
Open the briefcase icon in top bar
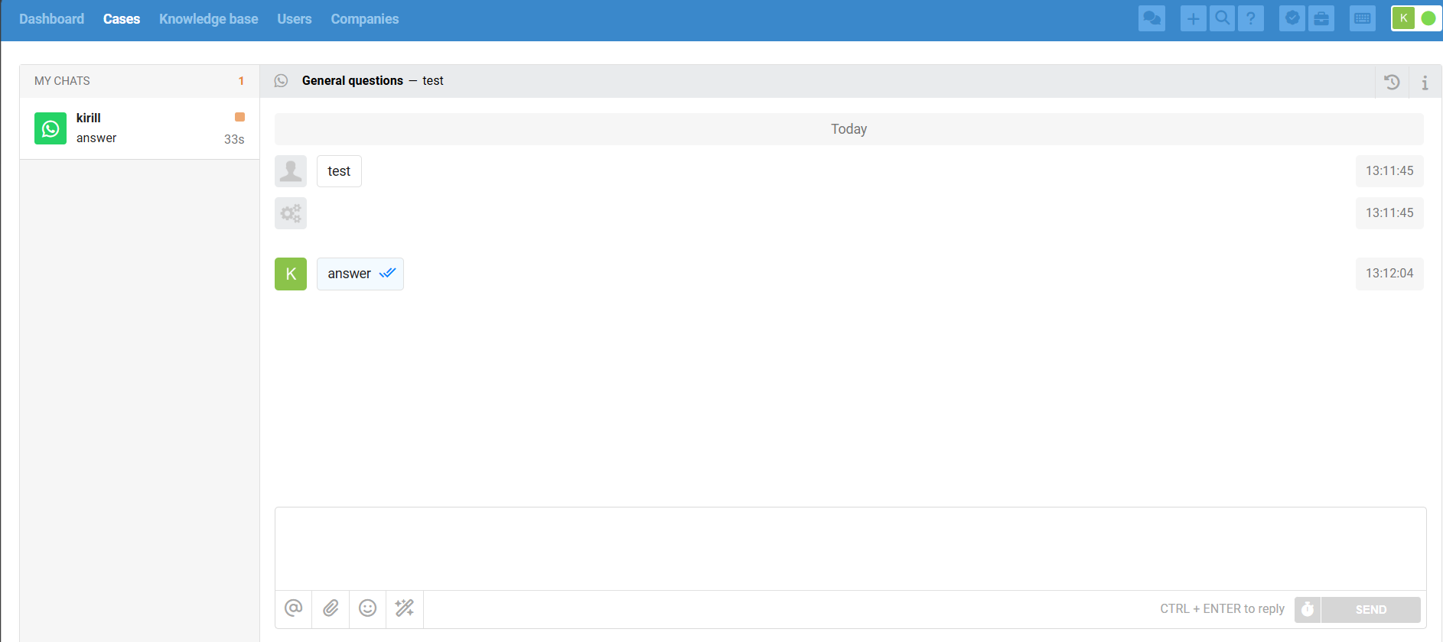pos(1321,18)
